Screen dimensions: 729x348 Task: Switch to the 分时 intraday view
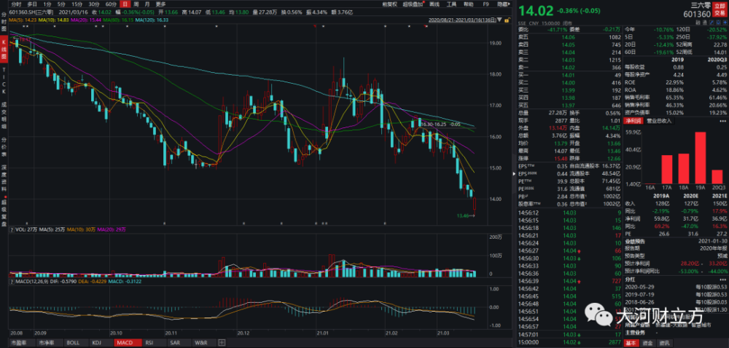coord(15,4)
